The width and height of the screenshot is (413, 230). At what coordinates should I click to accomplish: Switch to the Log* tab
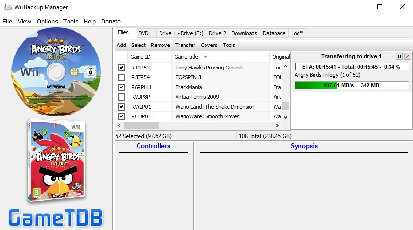[297, 33]
